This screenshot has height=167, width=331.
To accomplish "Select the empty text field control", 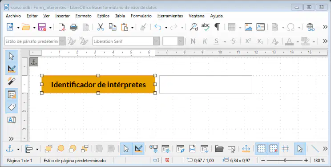I will pyautogui.click(x=206, y=84).
